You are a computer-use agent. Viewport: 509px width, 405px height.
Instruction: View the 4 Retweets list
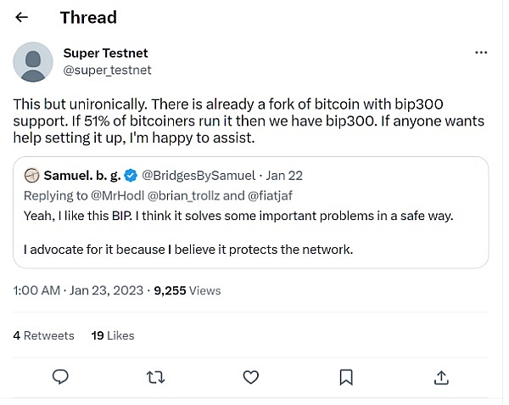tap(44, 335)
